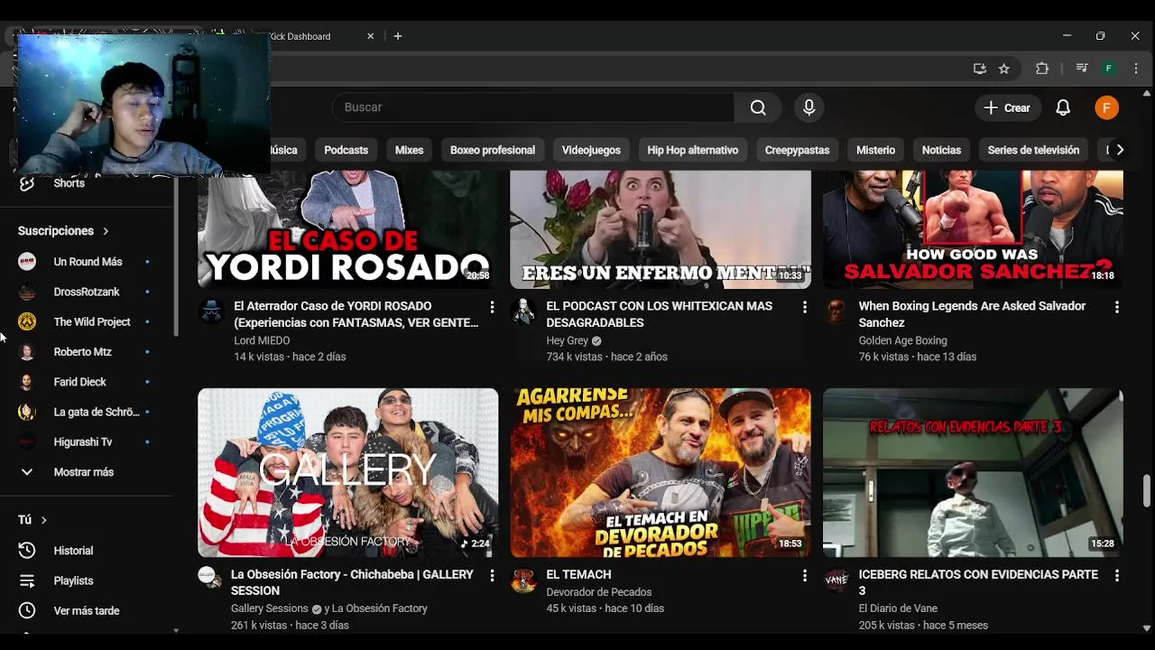Viewport: 1155px width, 650px height.
Task: Open El Diario de Vane channel name
Action: coord(898,608)
